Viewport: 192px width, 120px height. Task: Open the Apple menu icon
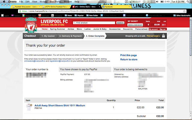[4, 1]
